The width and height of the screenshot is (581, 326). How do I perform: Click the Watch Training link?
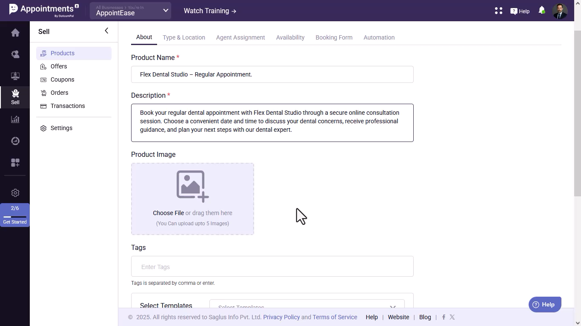point(210,11)
